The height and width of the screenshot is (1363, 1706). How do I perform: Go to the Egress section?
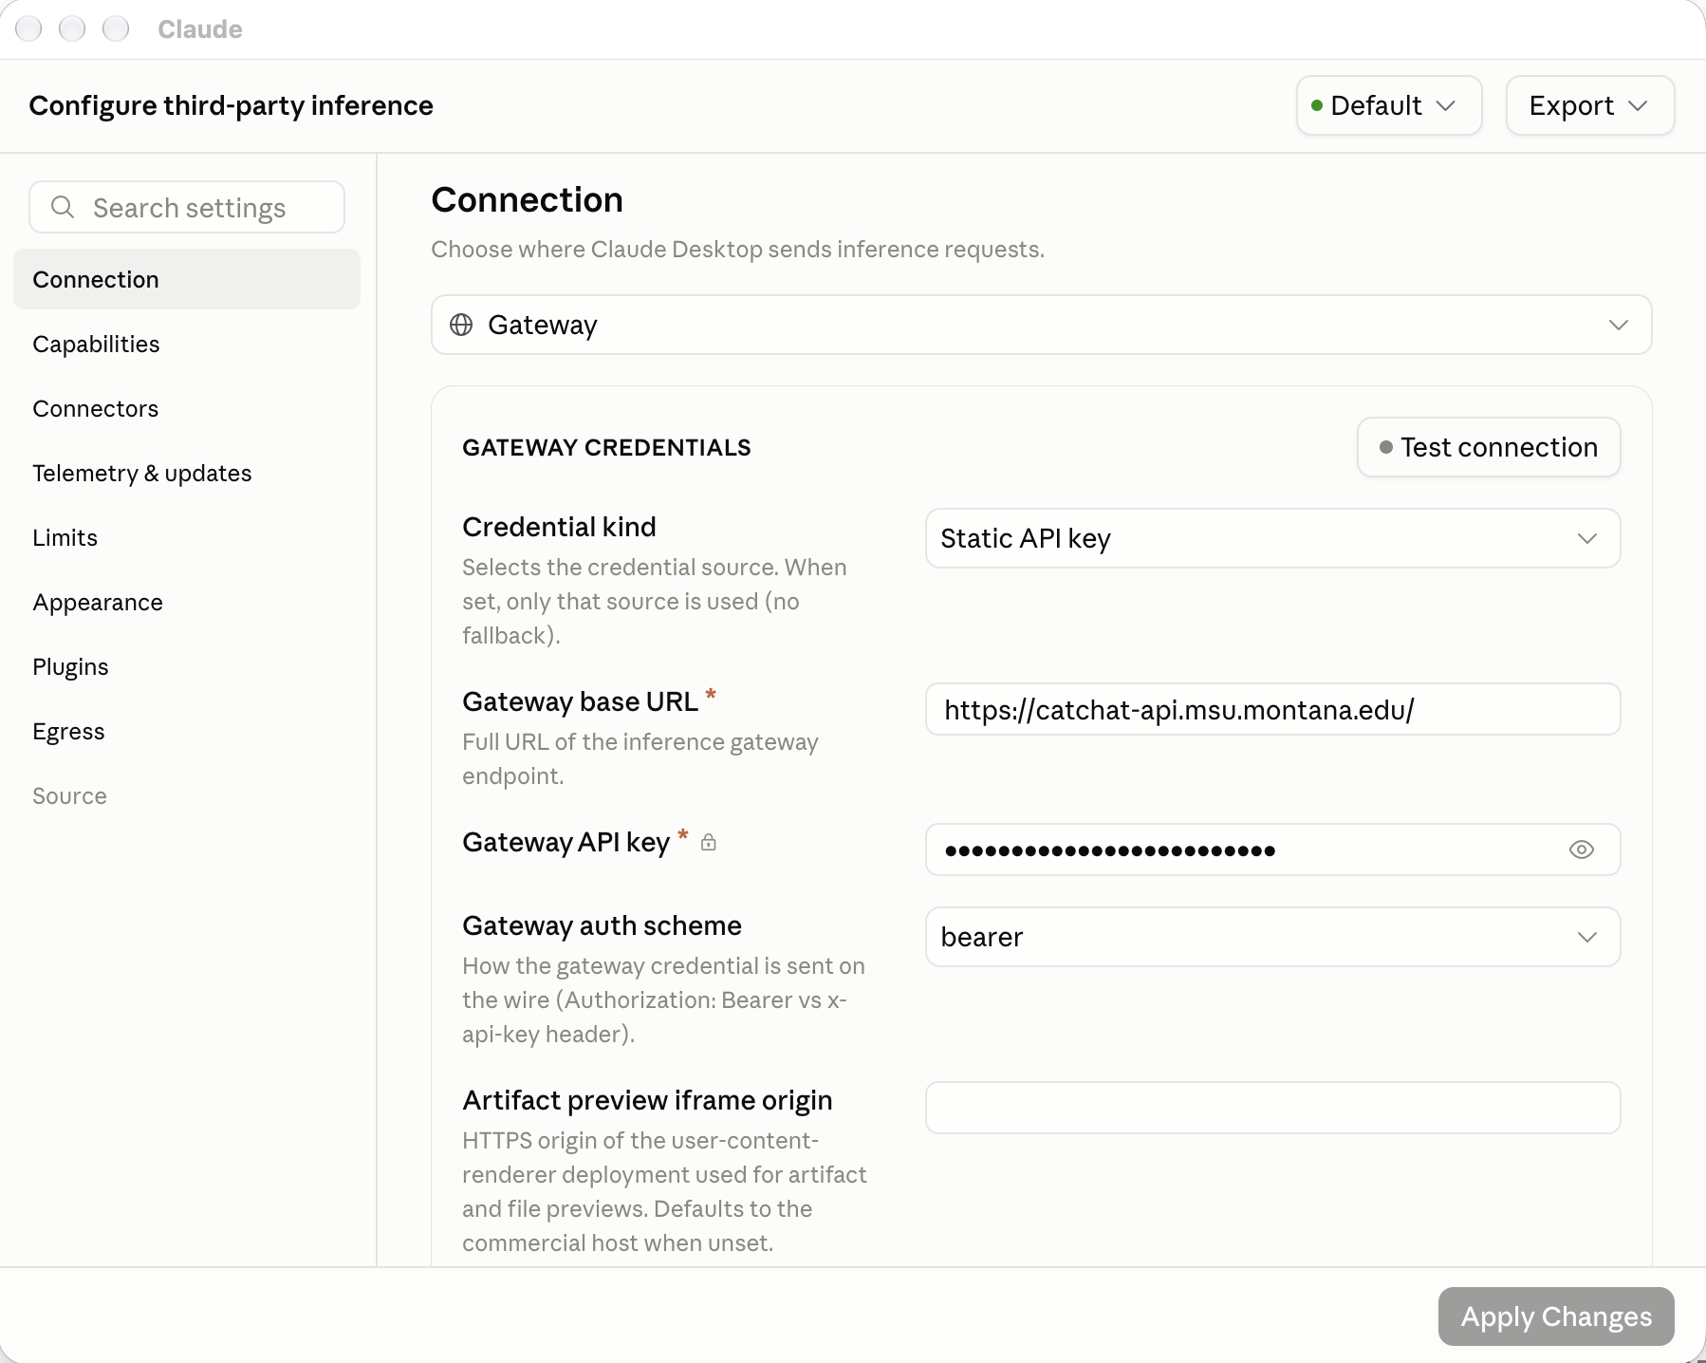(187, 731)
